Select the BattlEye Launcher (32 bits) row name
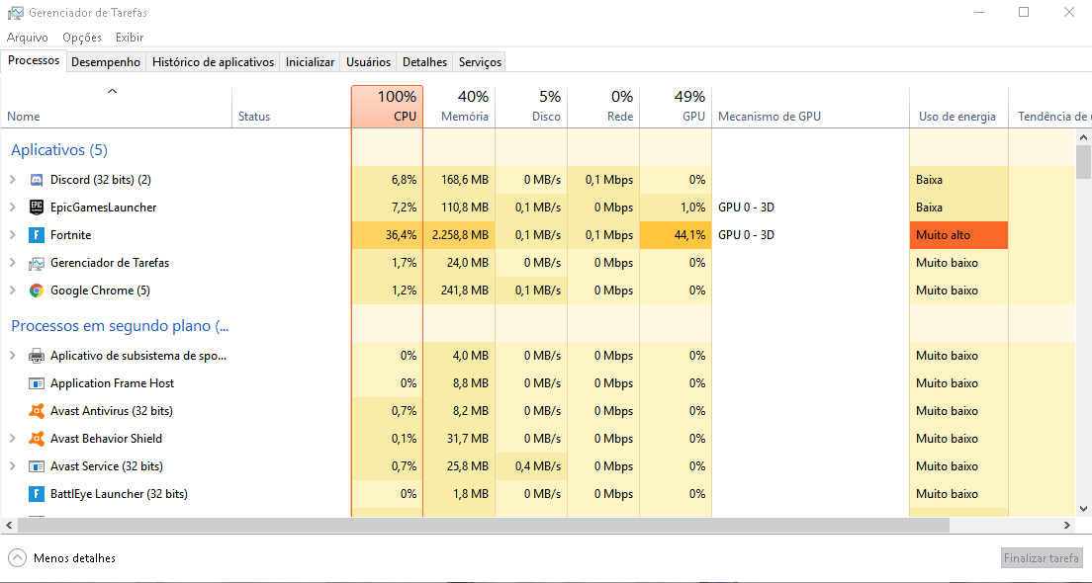 119,494
